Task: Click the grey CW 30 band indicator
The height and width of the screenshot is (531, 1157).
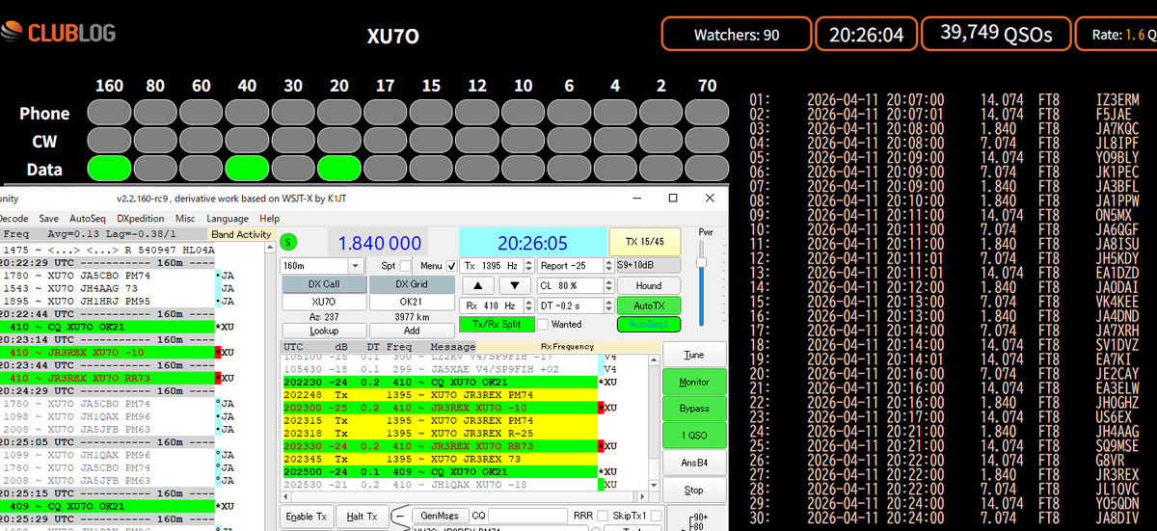Action: pos(293,141)
